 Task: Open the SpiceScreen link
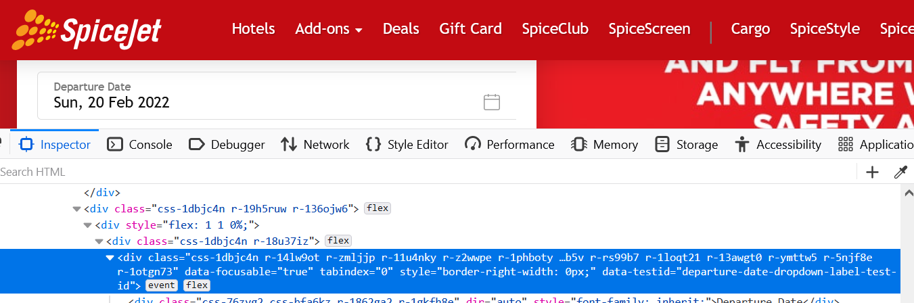649,29
